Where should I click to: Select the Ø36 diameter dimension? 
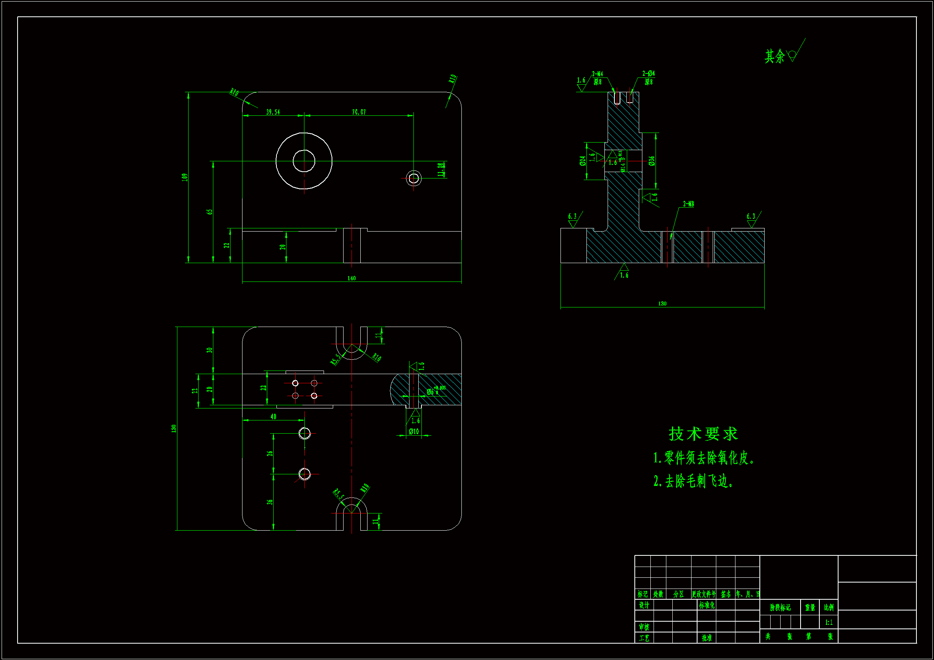click(x=652, y=161)
